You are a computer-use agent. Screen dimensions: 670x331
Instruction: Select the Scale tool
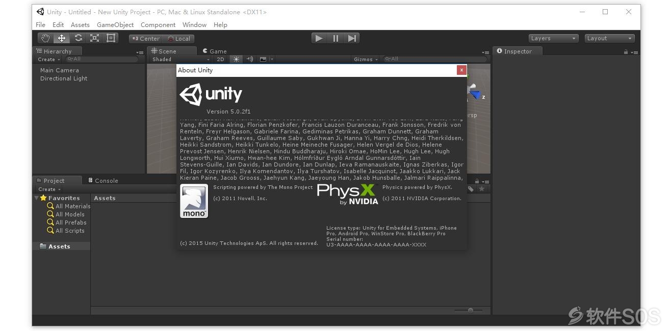click(x=94, y=38)
